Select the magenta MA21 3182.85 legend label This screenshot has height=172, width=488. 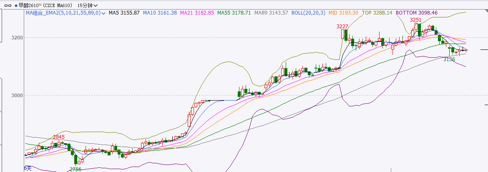[x=197, y=13]
